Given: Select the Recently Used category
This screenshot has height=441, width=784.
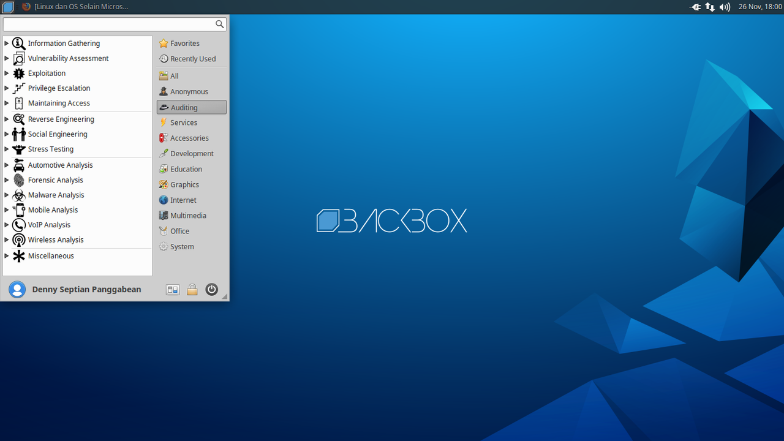Looking at the screenshot, I should (192, 59).
